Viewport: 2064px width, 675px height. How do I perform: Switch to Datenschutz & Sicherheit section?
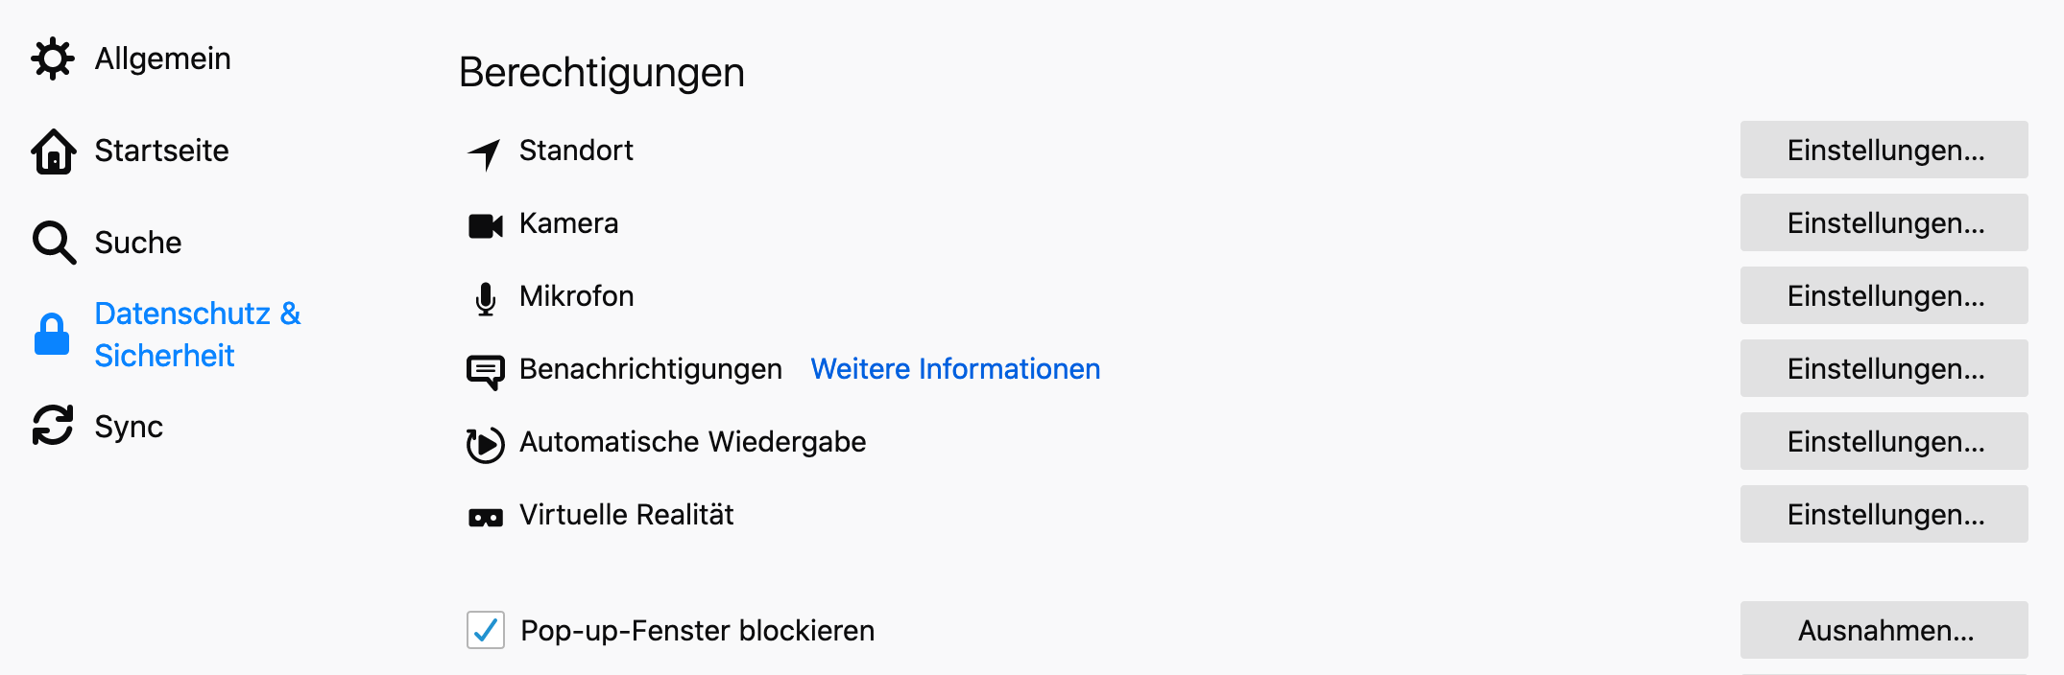click(197, 335)
